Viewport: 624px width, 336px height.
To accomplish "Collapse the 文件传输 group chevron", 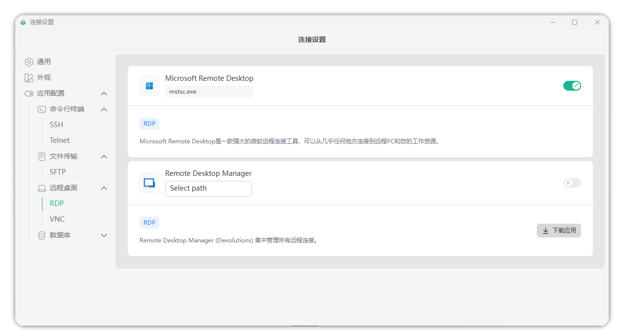I will 104,157.
